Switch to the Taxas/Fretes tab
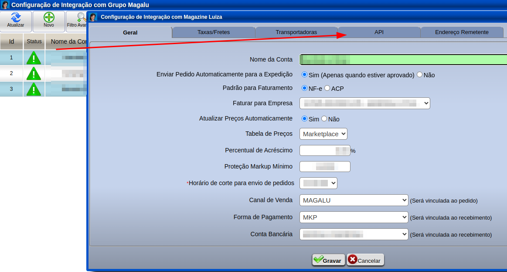507x272 pixels. coord(214,32)
